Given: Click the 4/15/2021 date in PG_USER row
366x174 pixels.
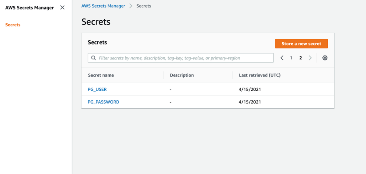Looking at the screenshot, I should click(x=250, y=89).
